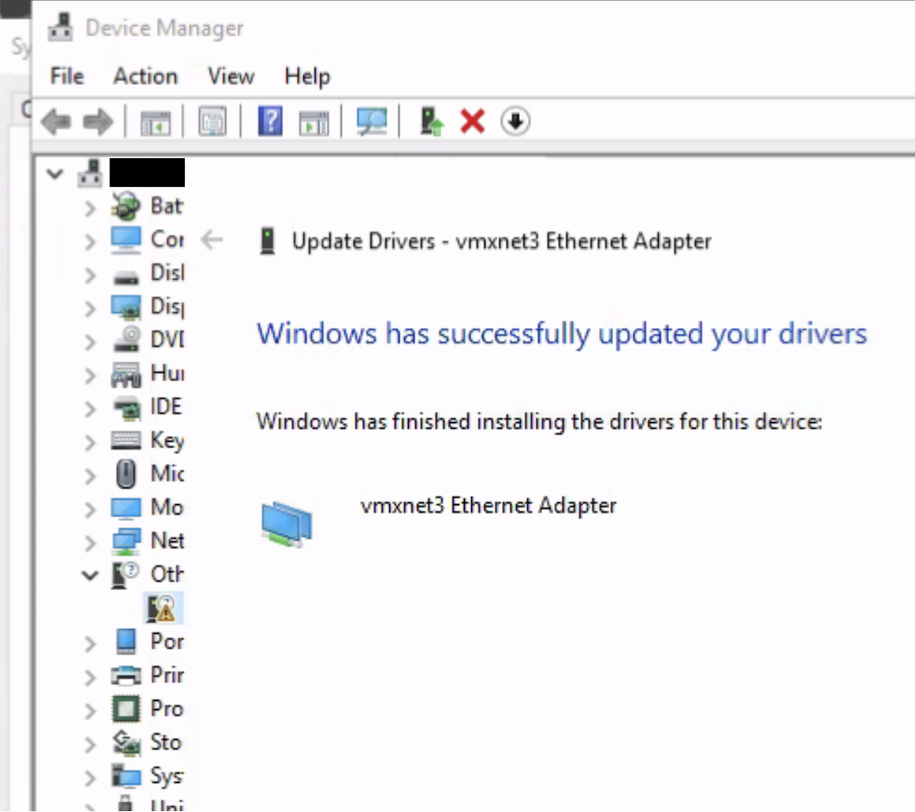
Task: Select the Human Interface Devices icon
Action: (x=126, y=374)
